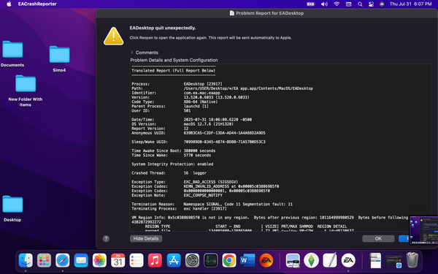
Task: Click the OK button
Action: pos(378,238)
